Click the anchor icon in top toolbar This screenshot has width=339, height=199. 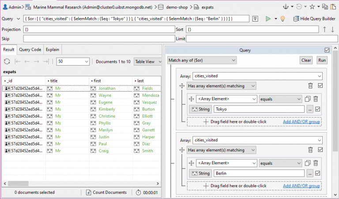coord(286,7)
